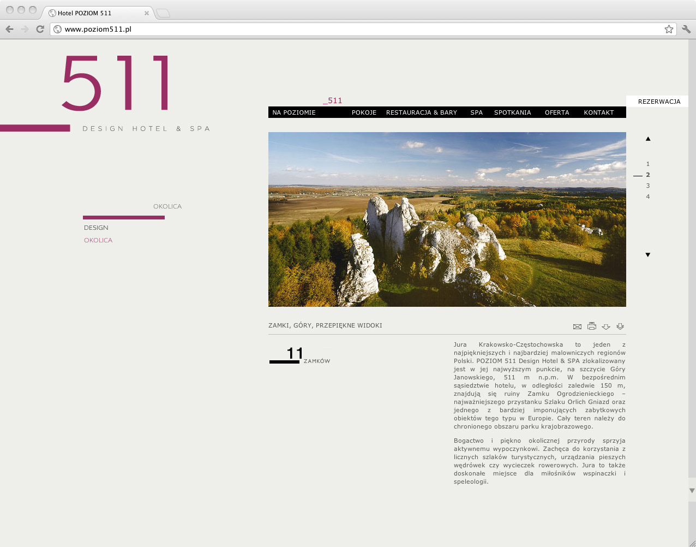The height and width of the screenshot is (547, 696).
Task: Open the DESIGN sidebar link
Action: coord(96,228)
